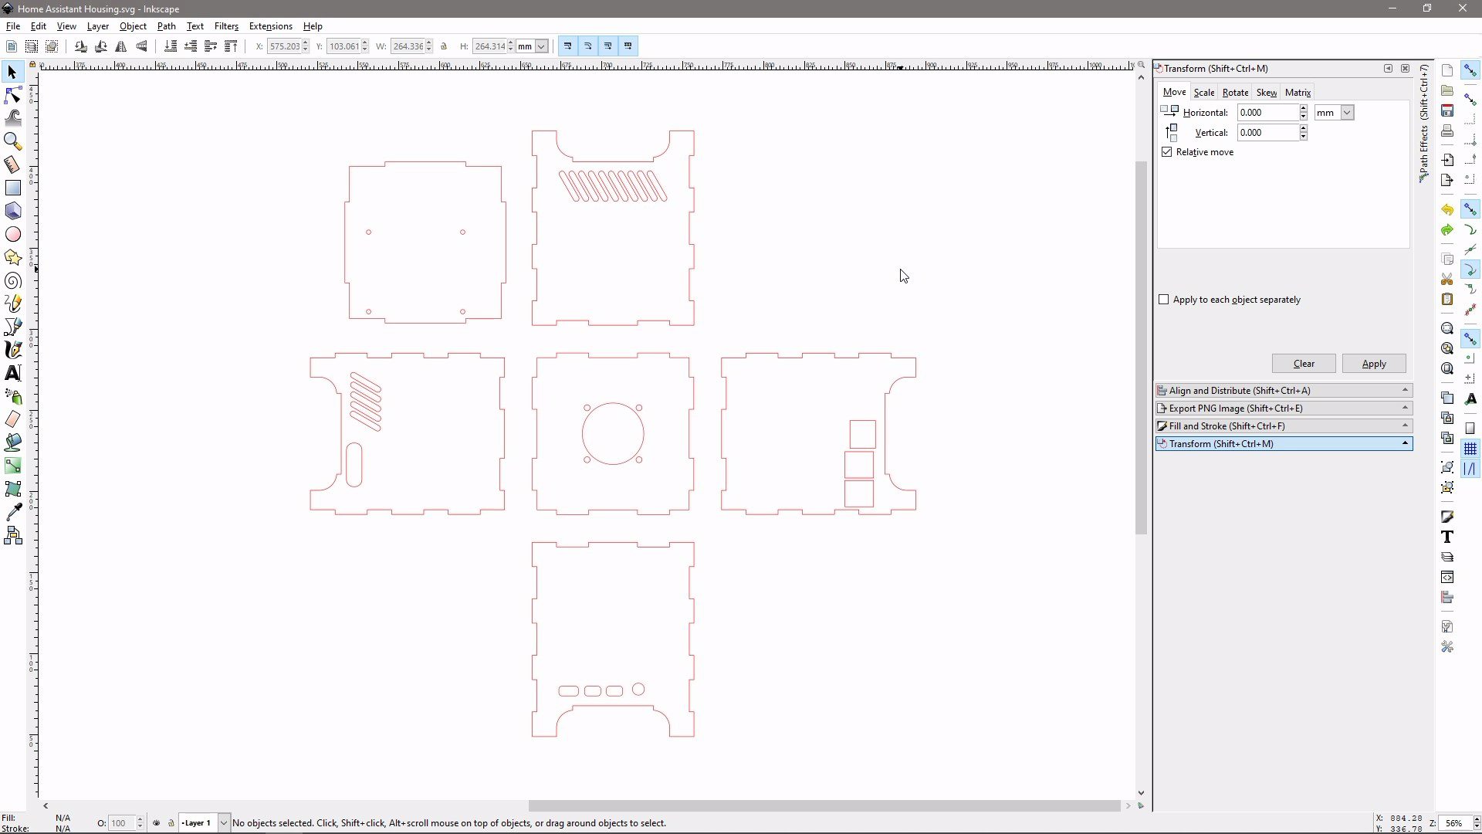
Task: Switch to the Rotate tab
Action: pos(1235,93)
